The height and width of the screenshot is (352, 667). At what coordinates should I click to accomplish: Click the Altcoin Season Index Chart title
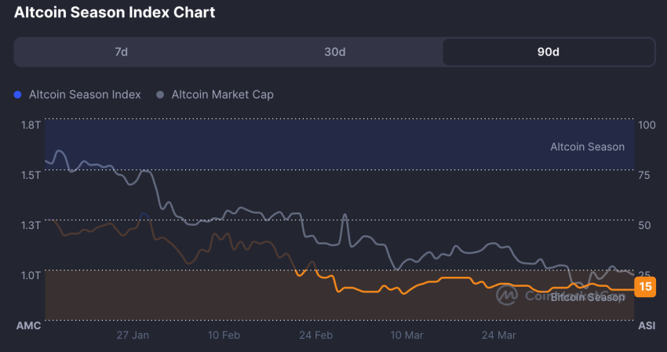point(115,13)
